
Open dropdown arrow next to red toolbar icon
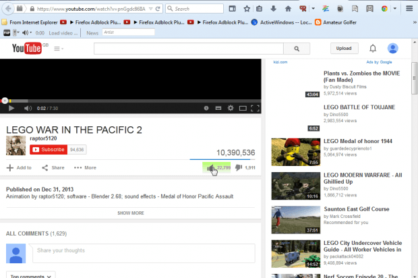pos(313,9)
